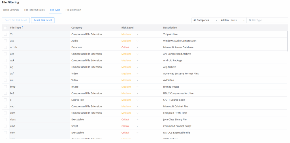The height and width of the screenshot is (143, 290).
Task: Check the box for the cmd row
Action: coord(5,126)
